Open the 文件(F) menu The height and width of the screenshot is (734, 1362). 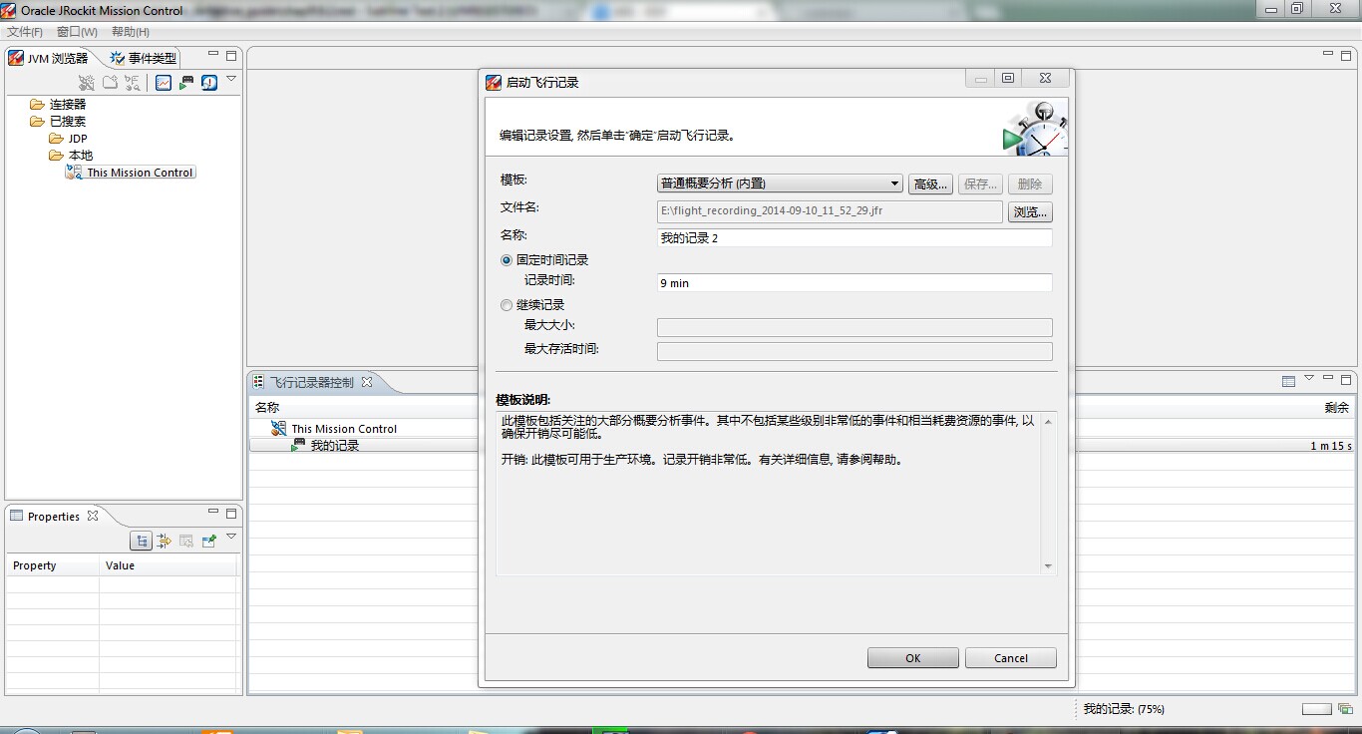[x=25, y=32]
